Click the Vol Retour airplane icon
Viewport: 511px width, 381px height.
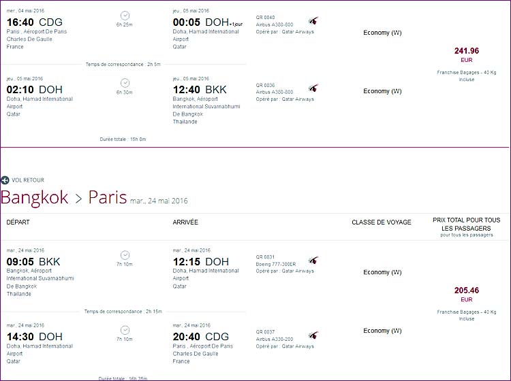[x=5, y=180]
